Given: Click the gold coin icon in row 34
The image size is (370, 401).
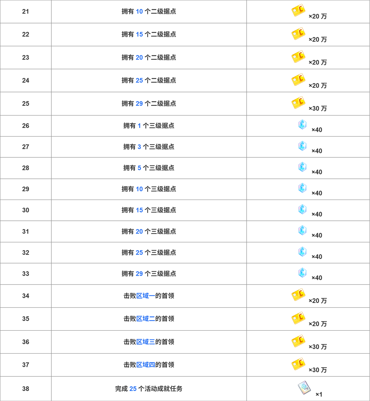Looking at the screenshot, I should (x=298, y=295).
